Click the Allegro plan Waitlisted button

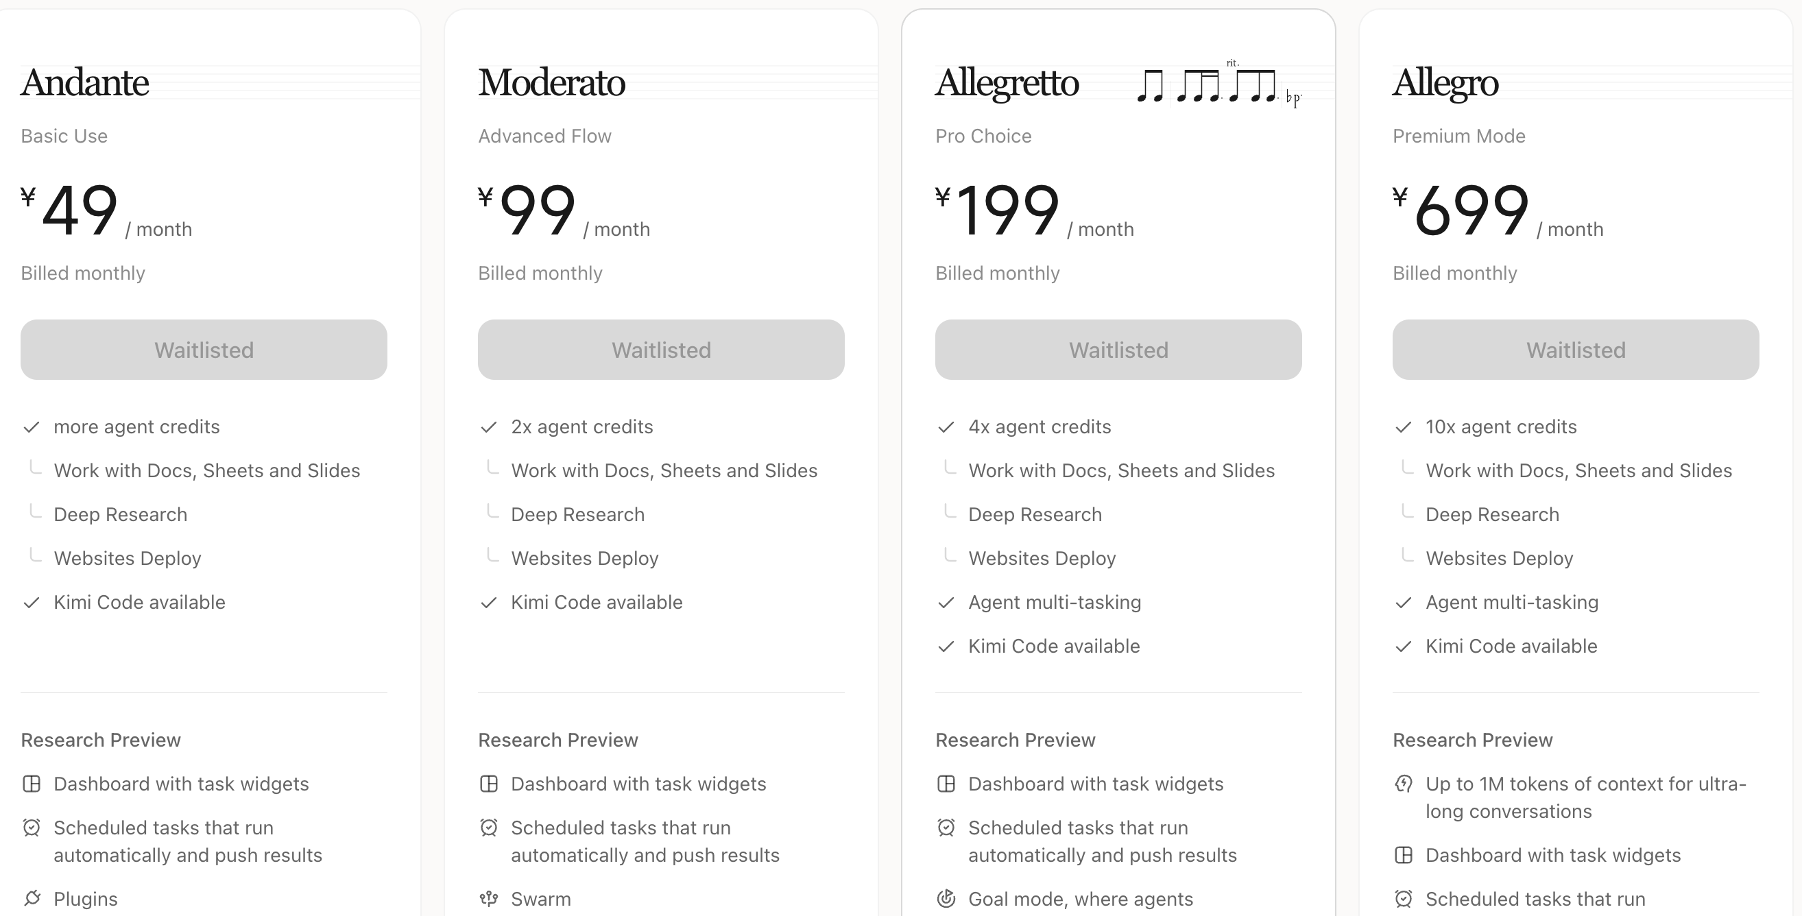click(1575, 350)
